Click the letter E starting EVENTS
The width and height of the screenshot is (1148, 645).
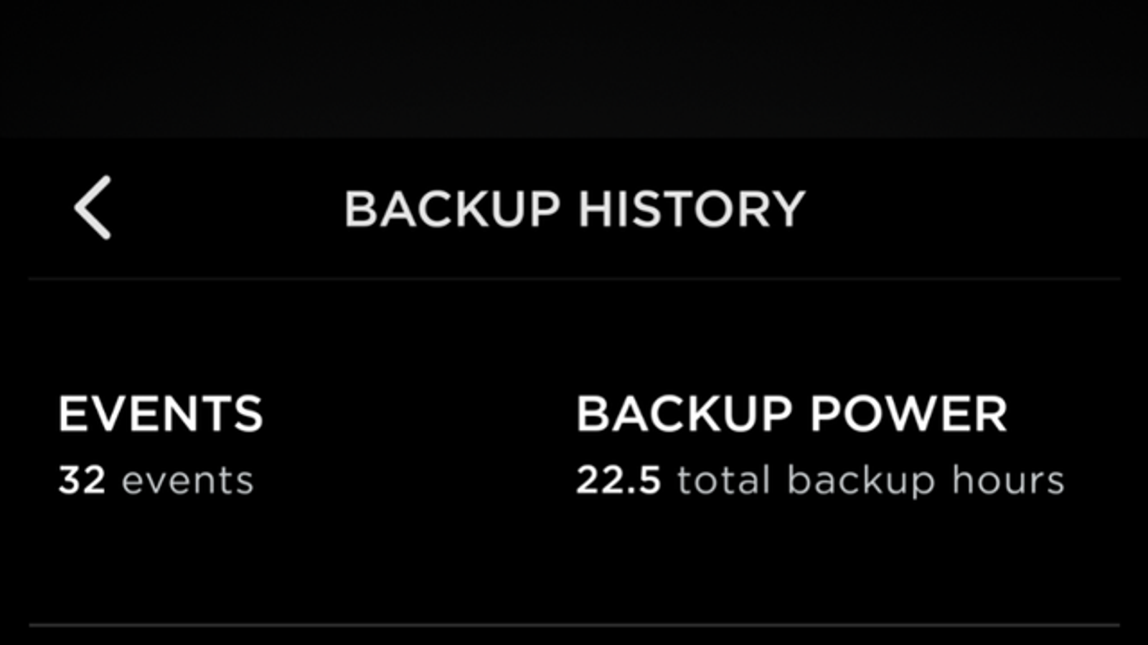tap(72, 414)
